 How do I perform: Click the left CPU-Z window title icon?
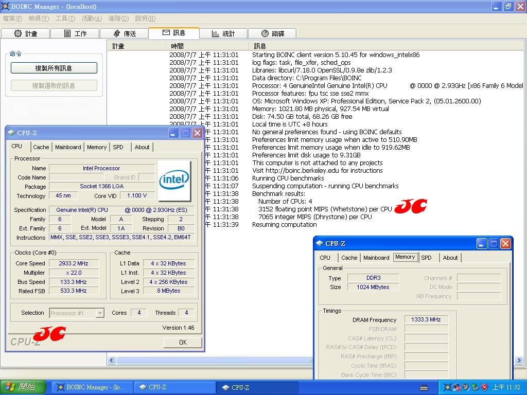click(x=11, y=133)
